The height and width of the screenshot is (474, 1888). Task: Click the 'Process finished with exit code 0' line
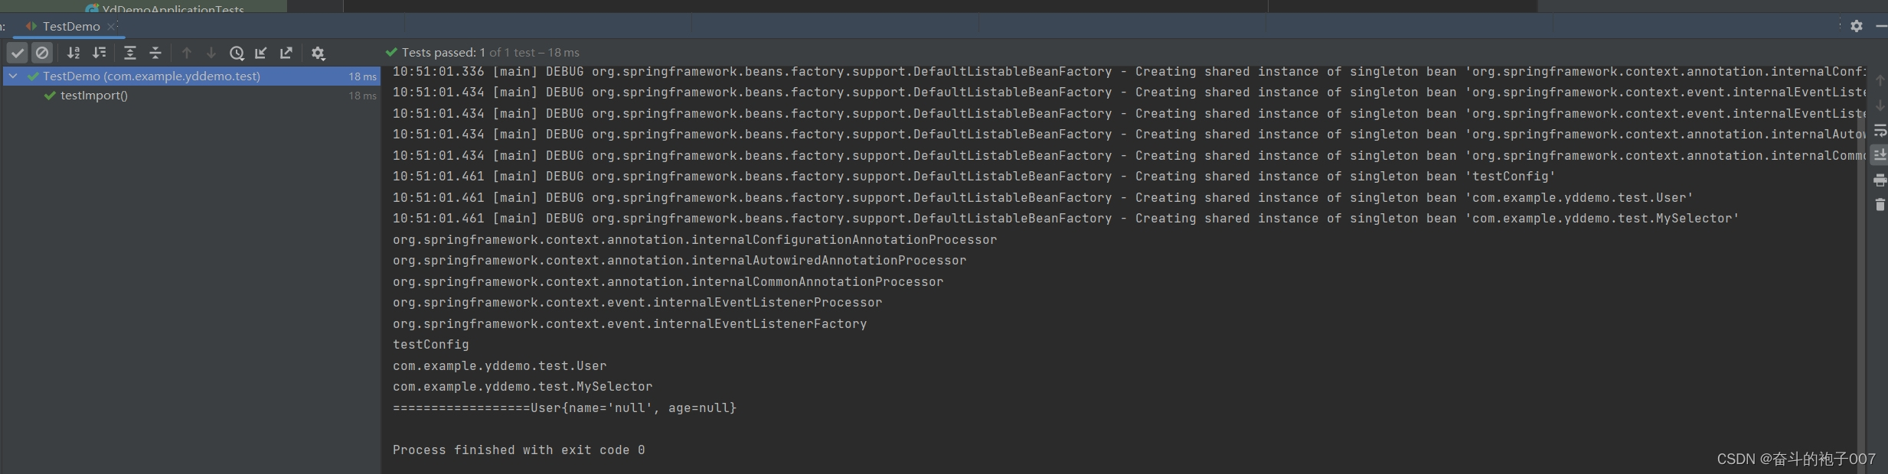click(x=519, y=450)
